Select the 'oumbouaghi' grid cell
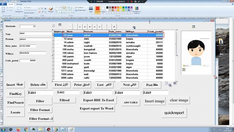This screenshot has height=132, width=234. (136, 46)
